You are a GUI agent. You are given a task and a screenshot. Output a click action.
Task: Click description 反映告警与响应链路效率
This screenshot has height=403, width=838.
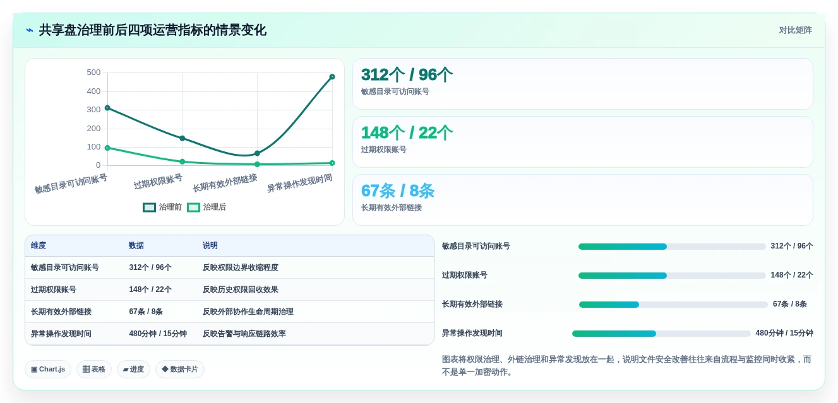[x=244, y=334]
